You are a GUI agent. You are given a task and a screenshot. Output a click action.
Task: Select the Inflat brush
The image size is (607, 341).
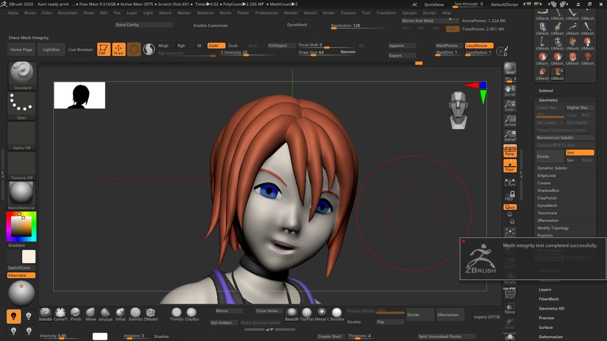[x=120, y=314]
